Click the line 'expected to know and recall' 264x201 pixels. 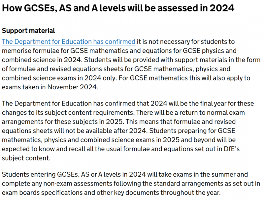pyautogui.click(x=121, y=149)
